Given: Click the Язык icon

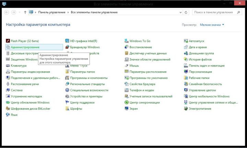Looking at the screenshot, I should pyautogui.click(x=8, y=115).
